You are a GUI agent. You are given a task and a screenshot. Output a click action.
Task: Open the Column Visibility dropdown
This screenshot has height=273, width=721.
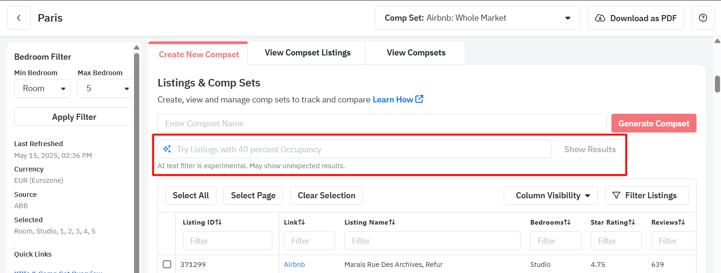[551, 195]
